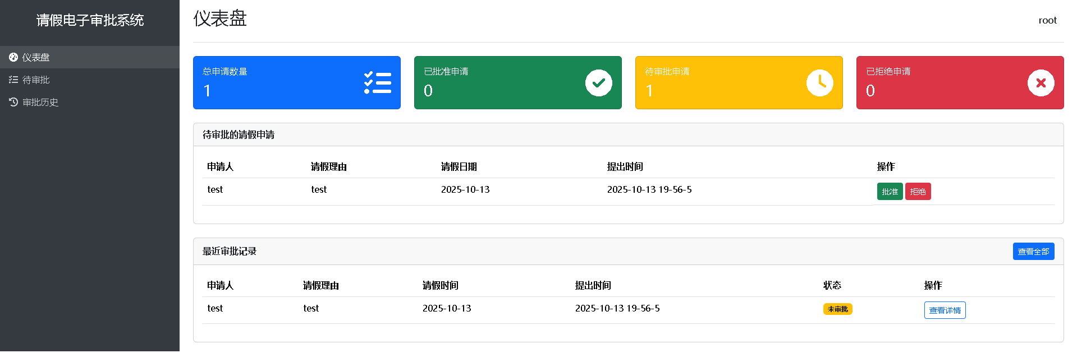This screenshot has height=353, width=1077.
Task: Click the approval history clock icon
Action: click(x=13, y=102)
